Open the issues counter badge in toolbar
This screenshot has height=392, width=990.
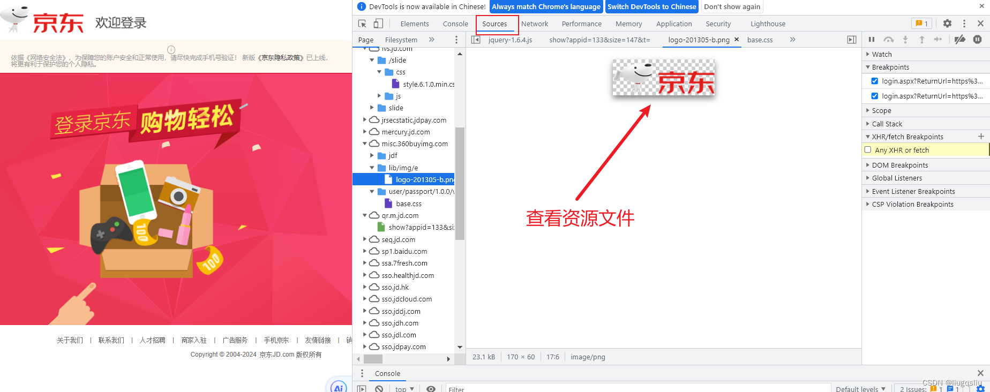point(922,24)
